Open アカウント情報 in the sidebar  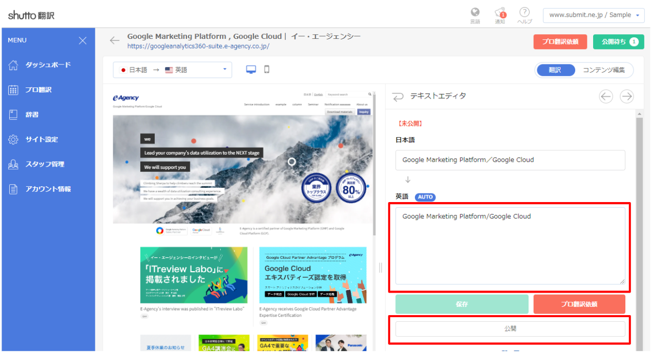tap(40, 189)
